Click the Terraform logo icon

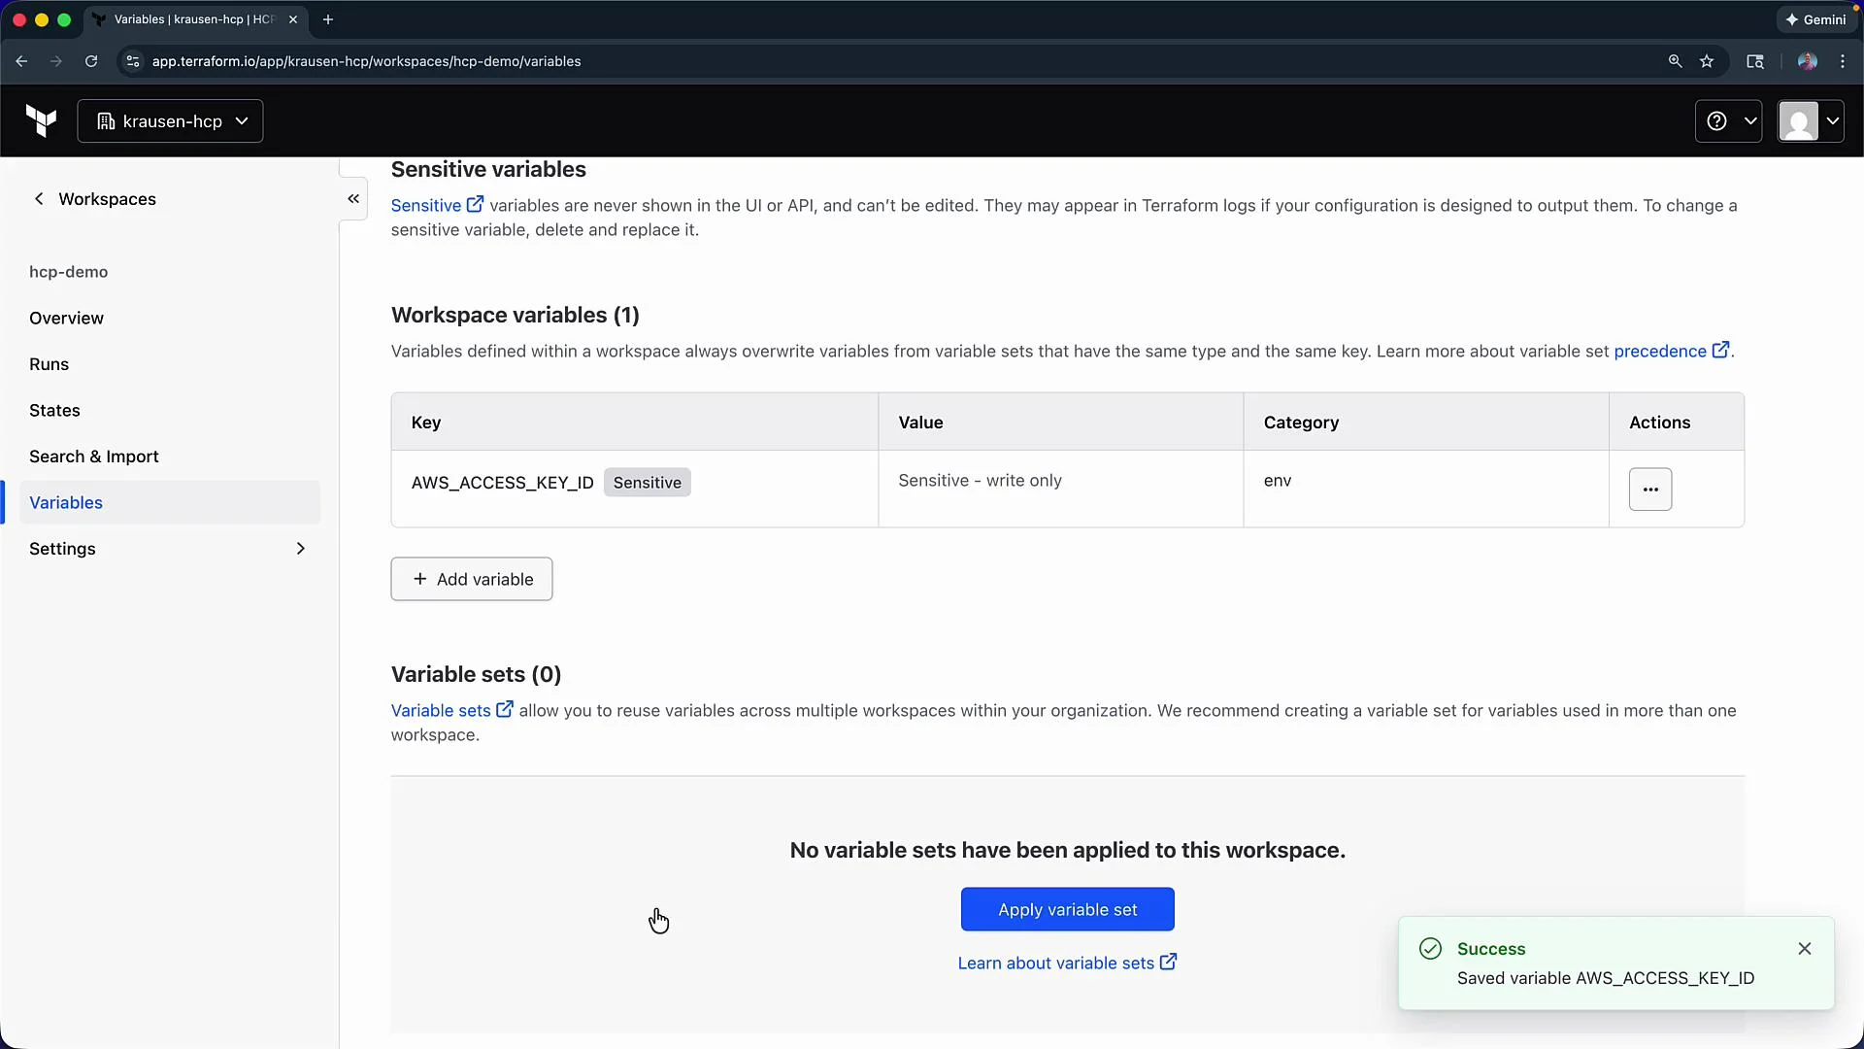point(41,120)
